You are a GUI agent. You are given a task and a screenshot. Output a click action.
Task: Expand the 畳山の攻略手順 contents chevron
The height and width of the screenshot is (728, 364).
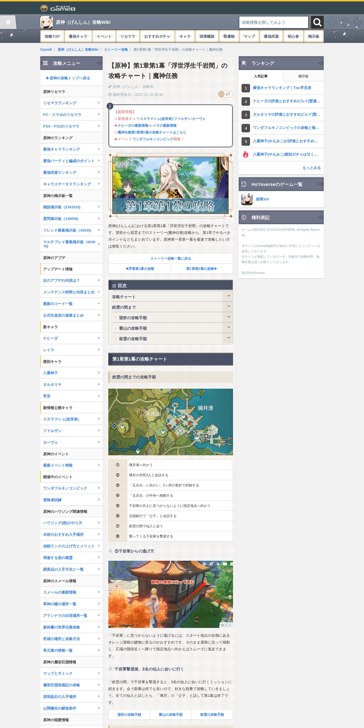pos(228,327)
